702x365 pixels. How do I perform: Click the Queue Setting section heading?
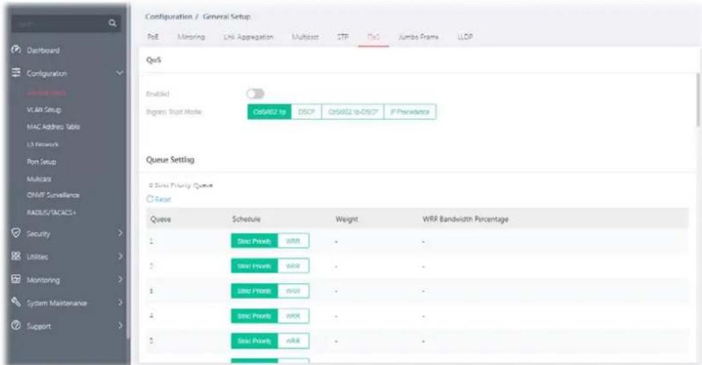[x=170, y=159]
